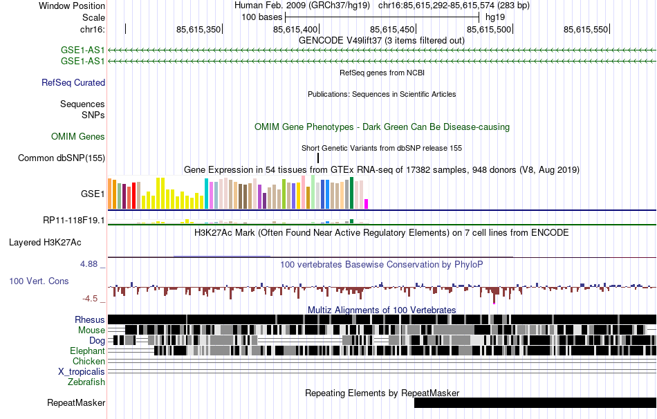
Task: Click the second GSE1-AS1 track label
Action: click(82, 61)
